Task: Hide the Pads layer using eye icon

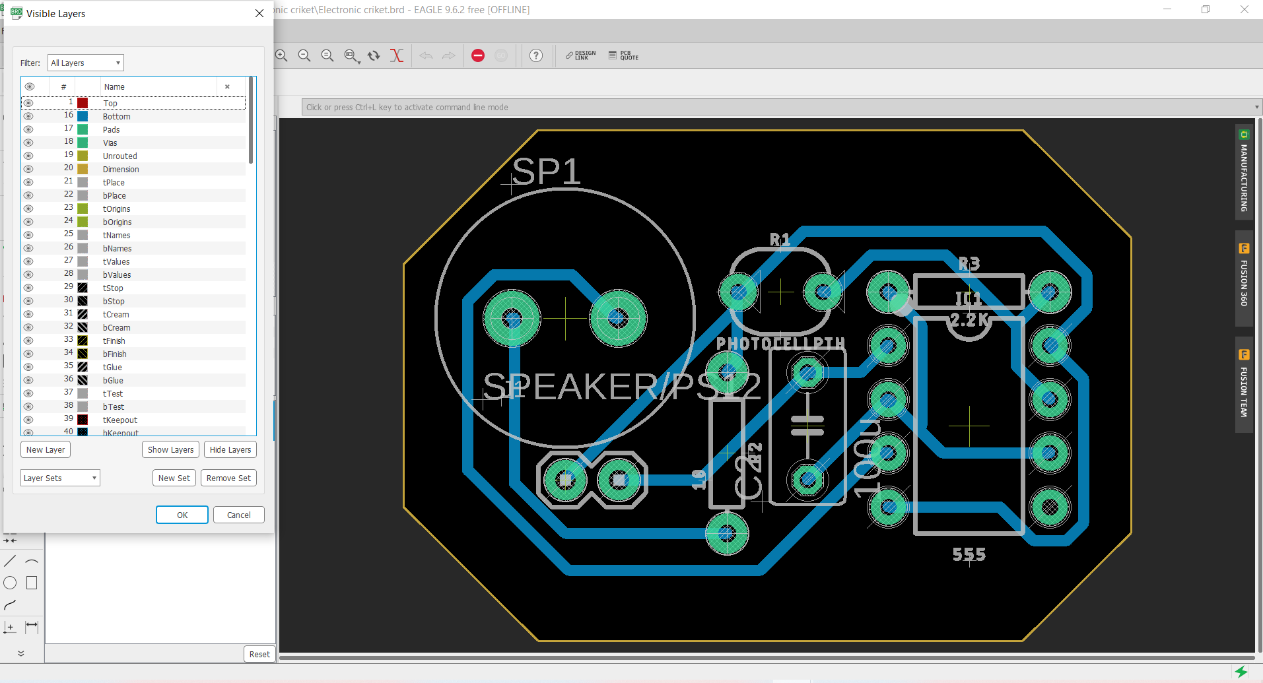Action: point(28,129)
